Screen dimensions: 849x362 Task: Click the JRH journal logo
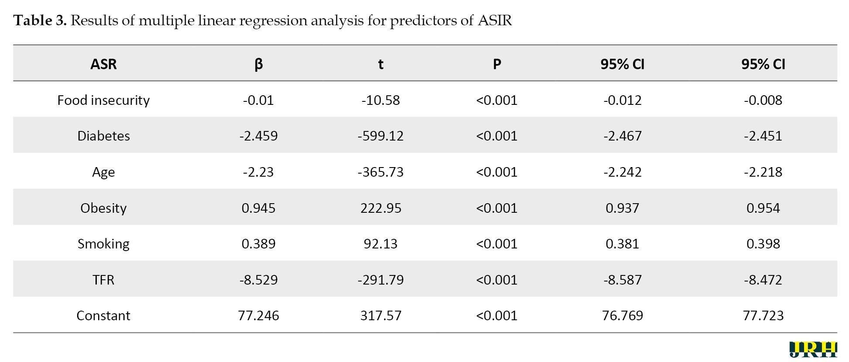pos(813,349)
